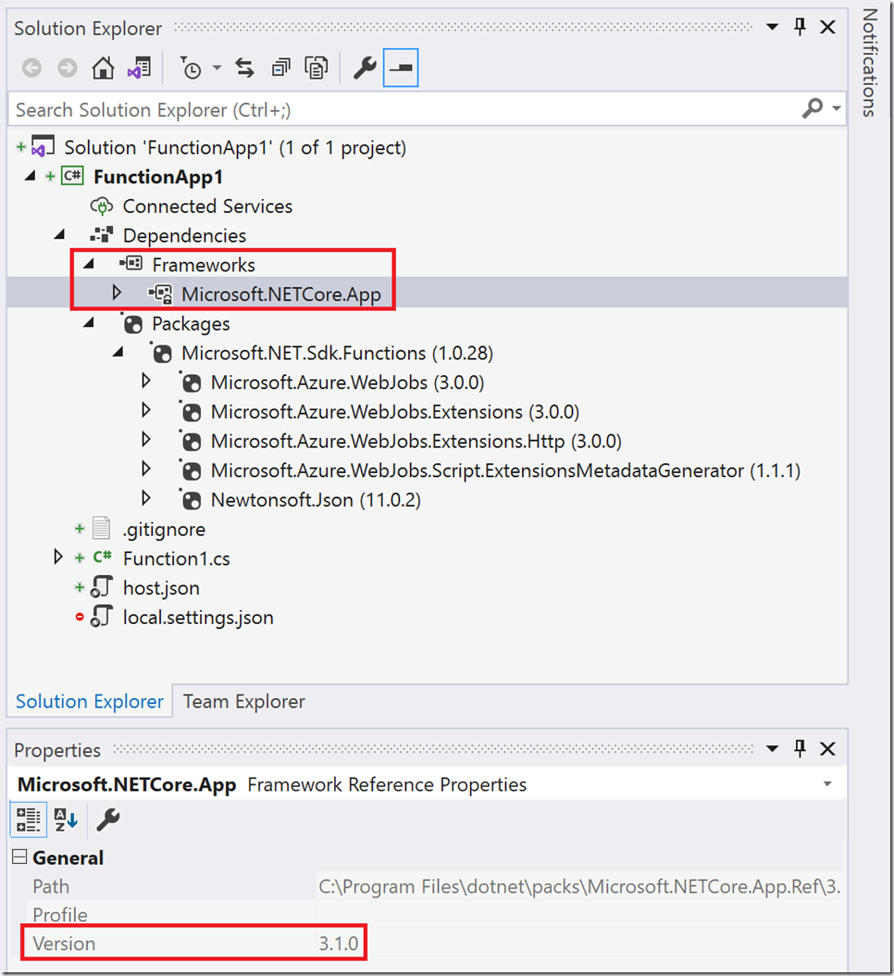Collapse the FunctionApp1 project node
The height and width of the screenshot is (976, 894).
pyautogui.click(x=30, y=176)
